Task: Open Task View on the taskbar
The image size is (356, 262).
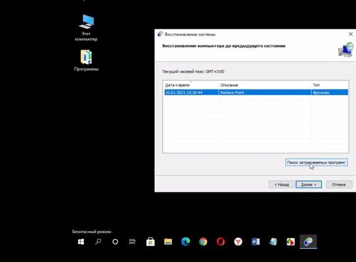Action: 132,242
